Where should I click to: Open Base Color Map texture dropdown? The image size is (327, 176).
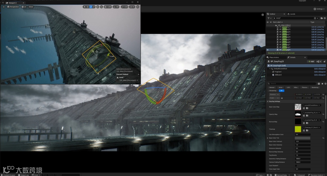(312, 105)
